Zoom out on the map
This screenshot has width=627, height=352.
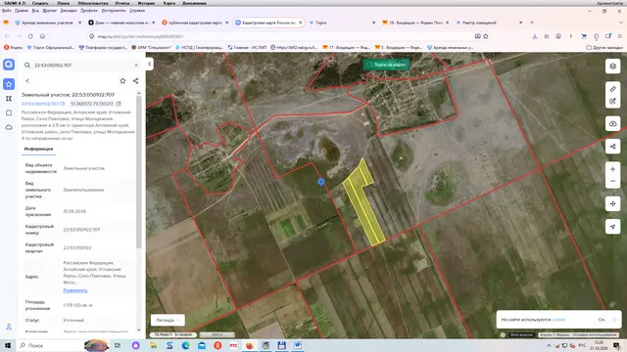pos(612,181)
